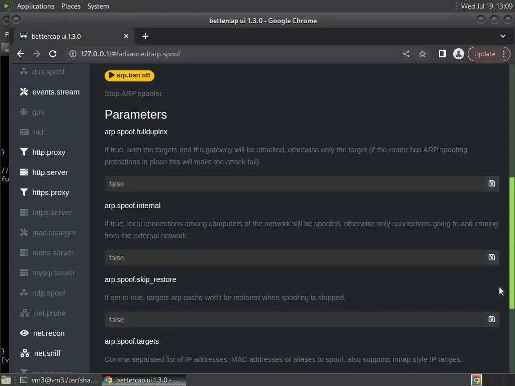Click the address bar URL
The image size is (515, 386).
(130, 54)
